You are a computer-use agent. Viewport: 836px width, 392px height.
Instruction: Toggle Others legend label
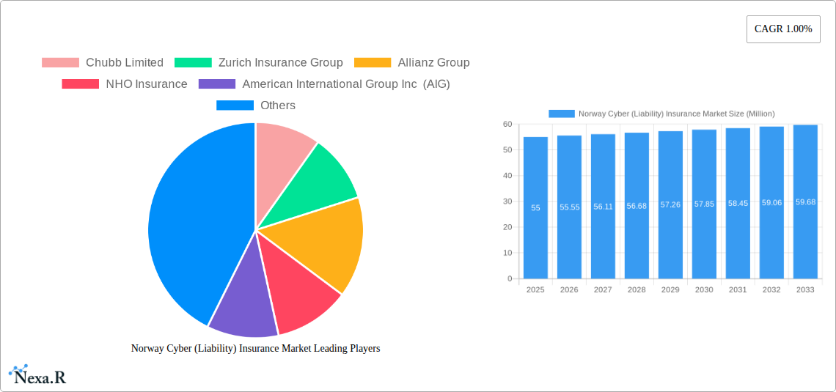coord(278,106)
